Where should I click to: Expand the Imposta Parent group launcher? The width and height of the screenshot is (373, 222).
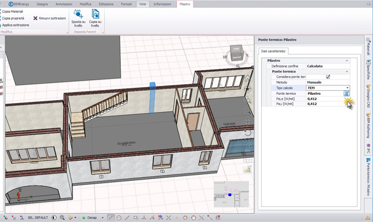(x=103, y=32)
